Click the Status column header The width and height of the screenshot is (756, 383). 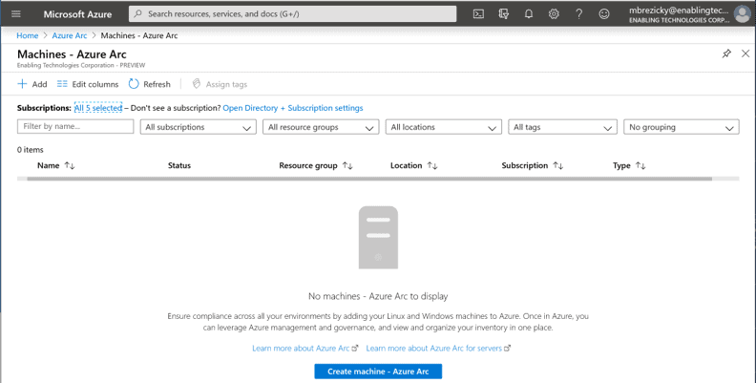pyautogui.click(x=179, y=165)
